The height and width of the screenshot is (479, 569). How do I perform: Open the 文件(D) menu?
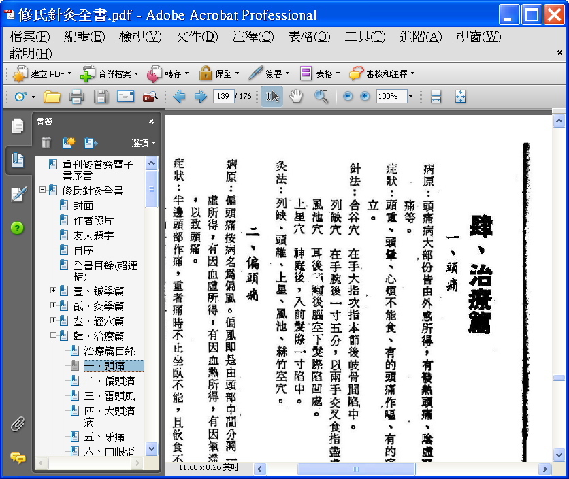click(x=197, y=37)
